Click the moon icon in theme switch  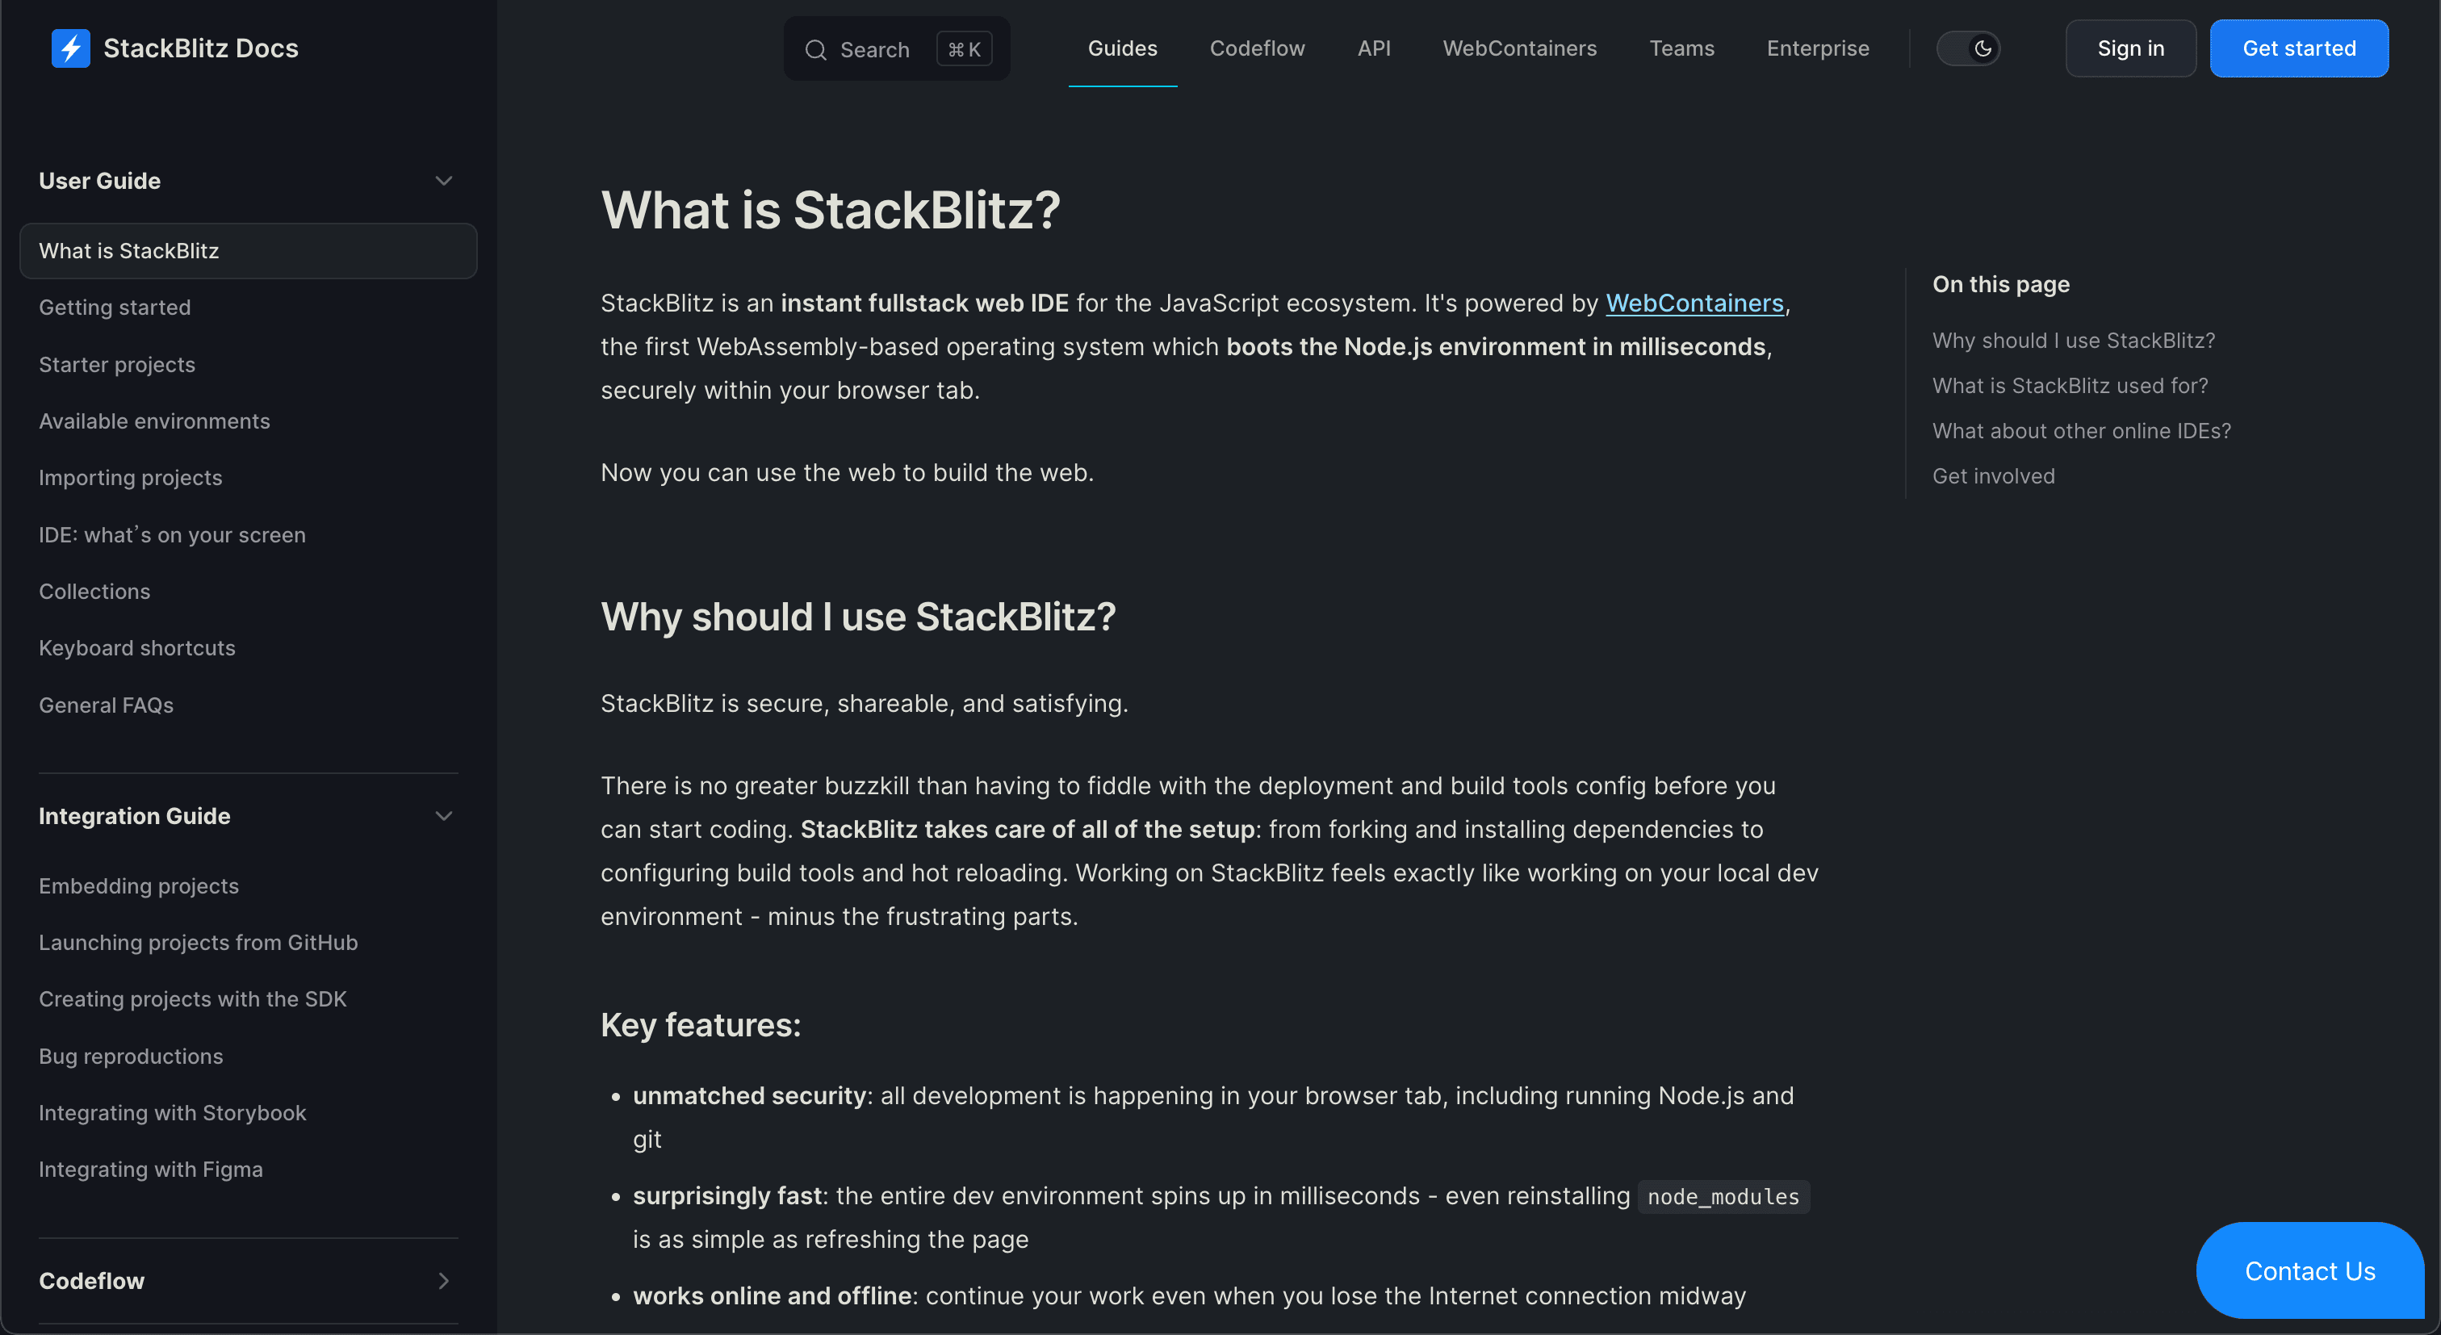click(x=1983, y=48)
